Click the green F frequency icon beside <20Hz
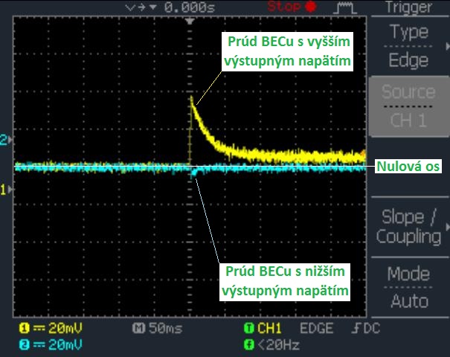This screenshot has width=450, height=357. coord(248,343)
